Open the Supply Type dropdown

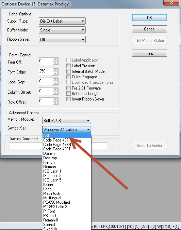[x=62, y=21]
